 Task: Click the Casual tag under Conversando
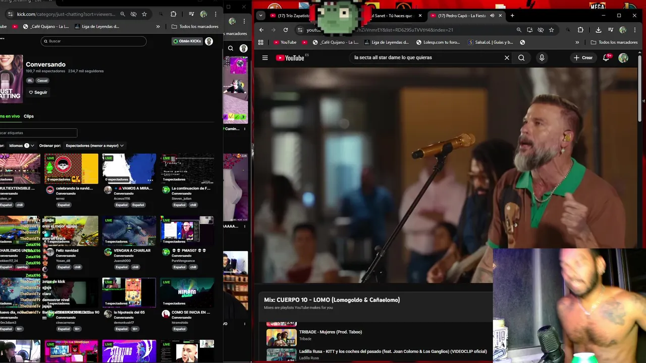click(42, 81)
